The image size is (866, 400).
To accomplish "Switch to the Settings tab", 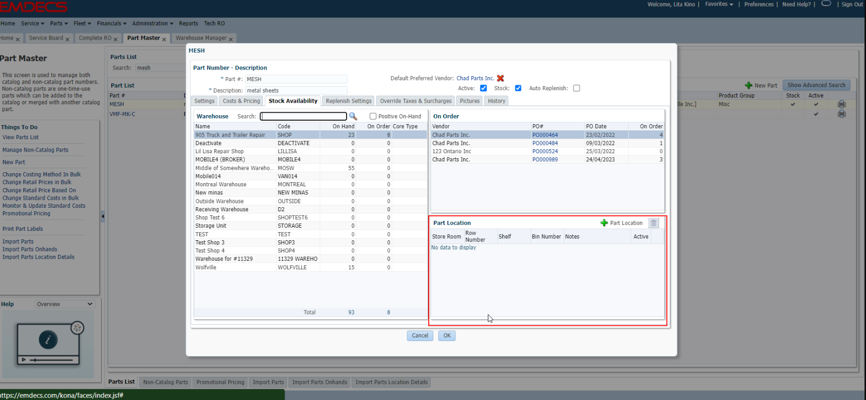I will [204, 101].
